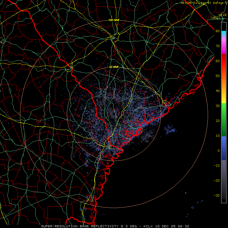This screenshot has height=228, width=228.
Task: Click the 10 value on the dBZ scale
Action: [x=218, y=136]
